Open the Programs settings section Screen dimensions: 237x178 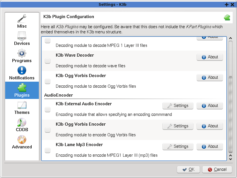click(x=22, y=56)
